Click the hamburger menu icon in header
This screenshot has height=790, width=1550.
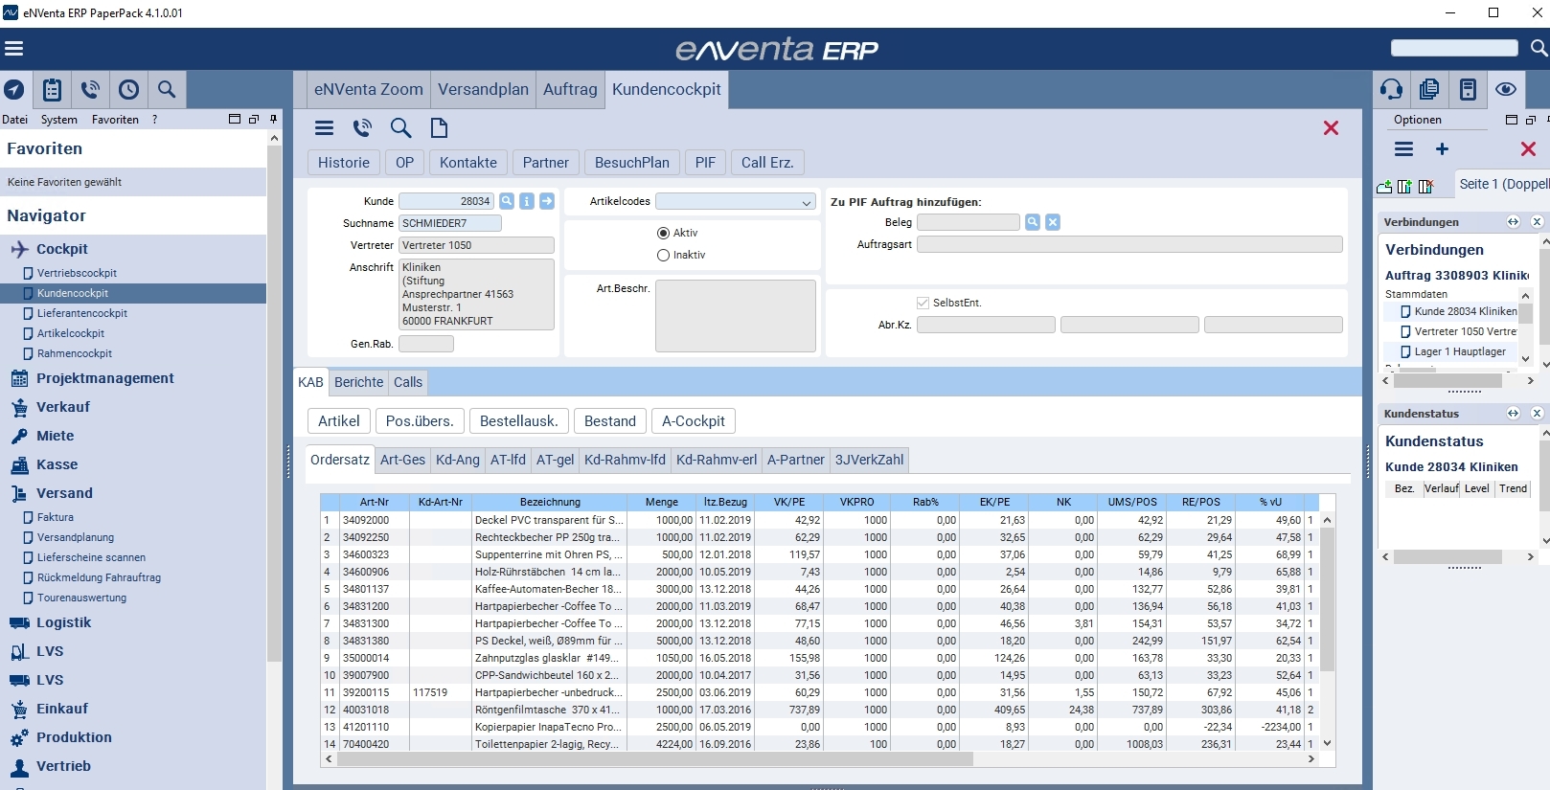14,49
